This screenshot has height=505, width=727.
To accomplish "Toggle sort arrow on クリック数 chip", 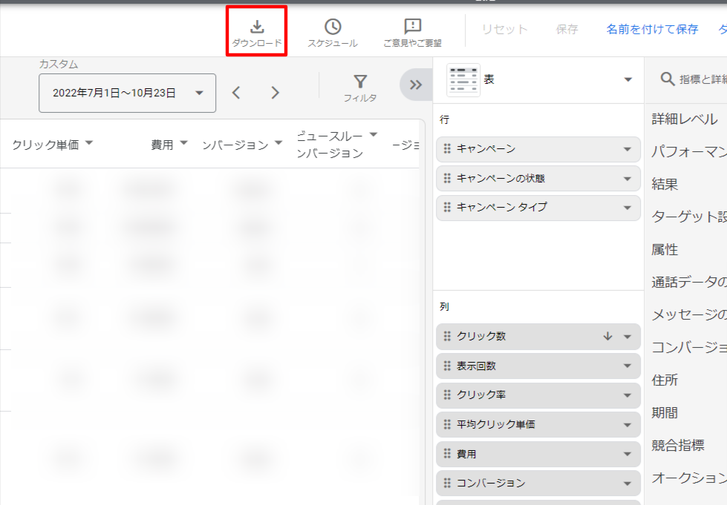I will pos(607,337).
